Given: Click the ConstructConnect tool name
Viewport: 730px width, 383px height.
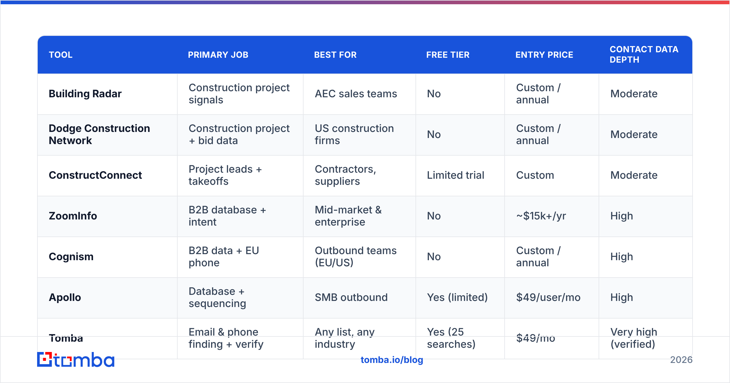Looking at the screenshot, I should (96, 175).
